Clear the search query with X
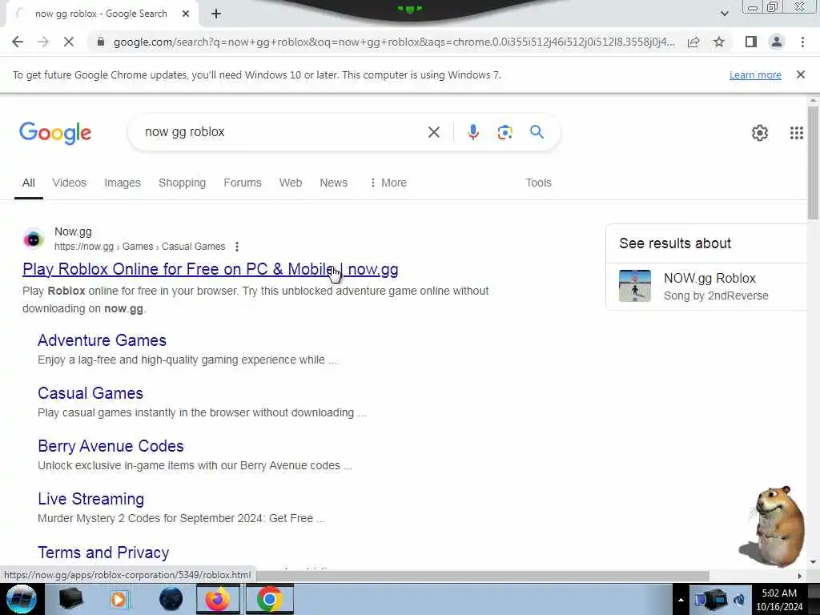 (433, 132)
